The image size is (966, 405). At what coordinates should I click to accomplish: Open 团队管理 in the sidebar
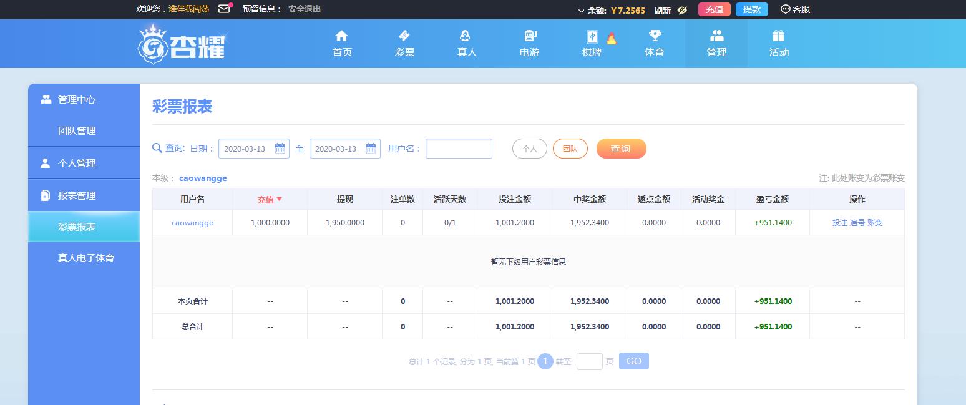pos(77,131)
